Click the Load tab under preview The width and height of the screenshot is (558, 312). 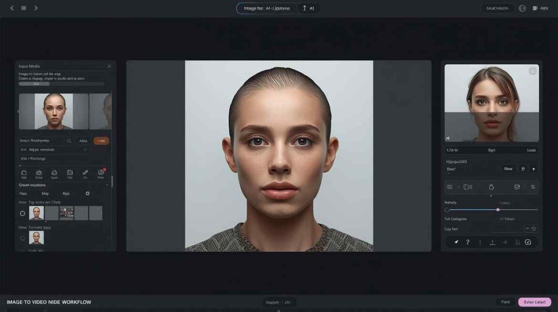point(531,150)
